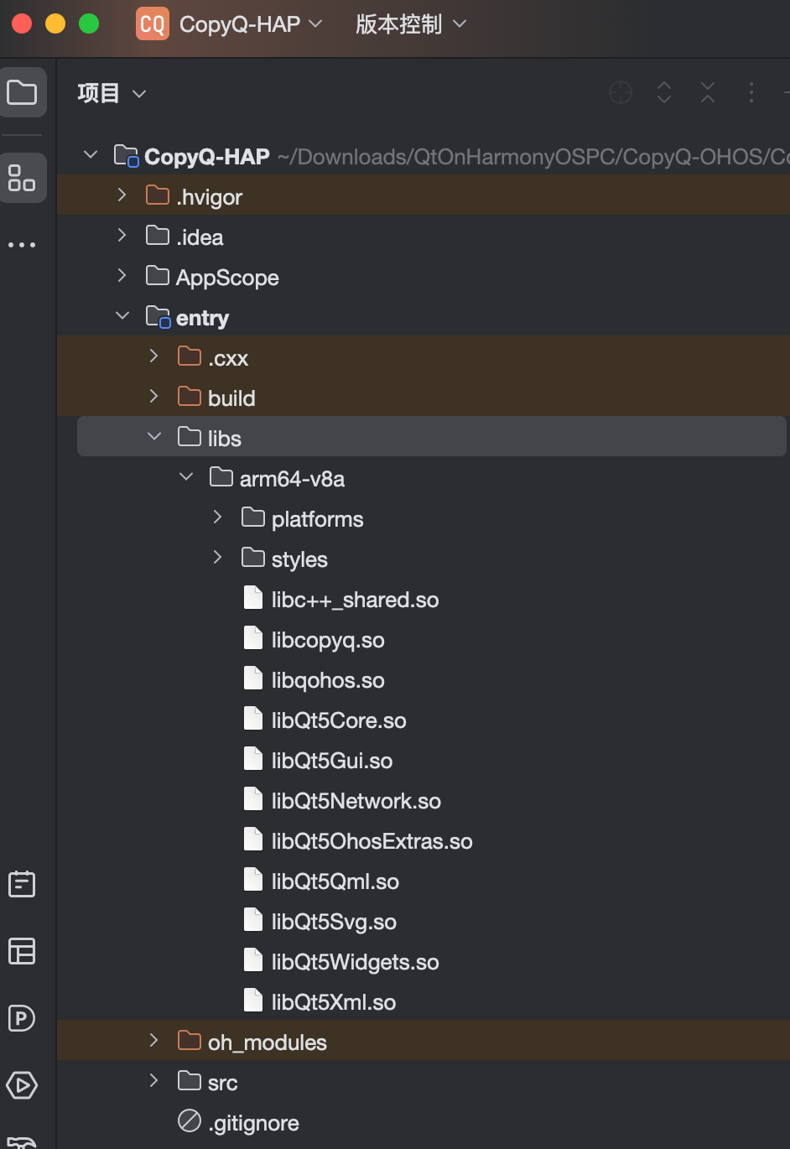The image size is (790, 1149).
Task: Select libQt5Core.so file
Action: (339, 720)
